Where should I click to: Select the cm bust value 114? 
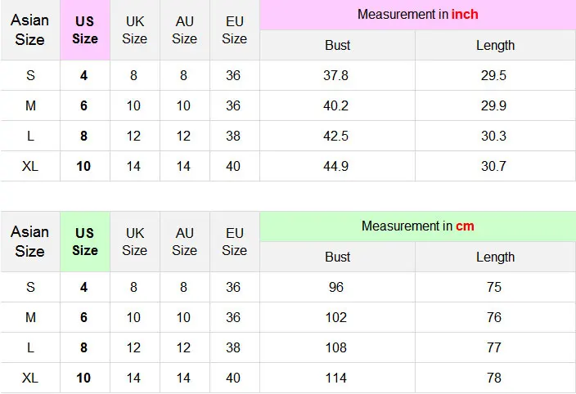point(336,378)
